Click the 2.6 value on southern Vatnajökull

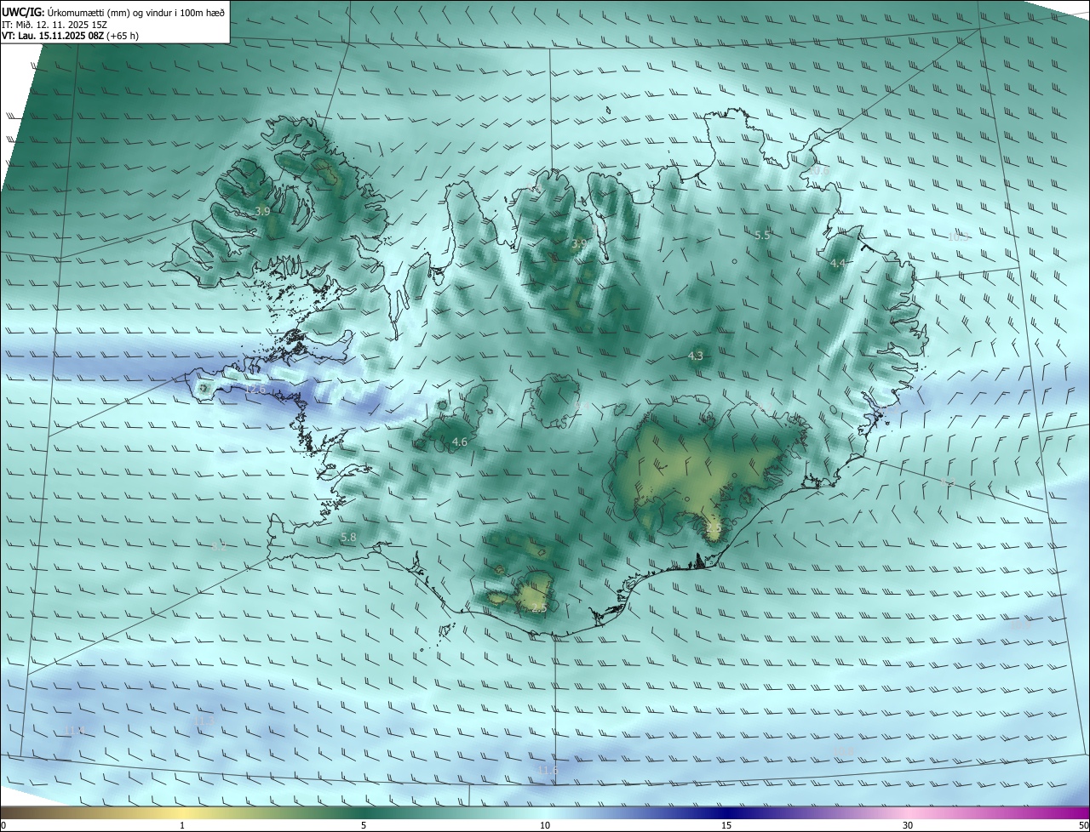(714, 528)
